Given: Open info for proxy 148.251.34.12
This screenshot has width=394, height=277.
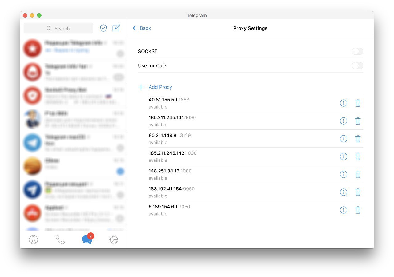Looking at the screenshot, I should click(x=344, y=174).
